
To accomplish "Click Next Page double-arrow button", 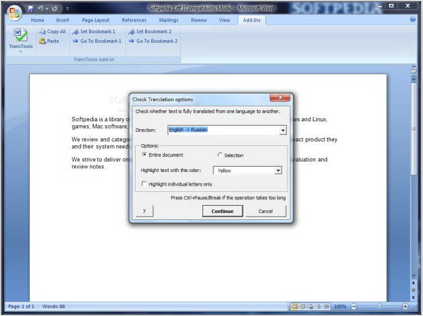I will click(x=413, y=297).
